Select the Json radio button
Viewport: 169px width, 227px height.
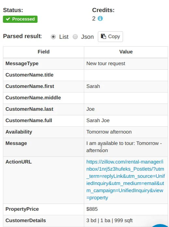point(75,37)
